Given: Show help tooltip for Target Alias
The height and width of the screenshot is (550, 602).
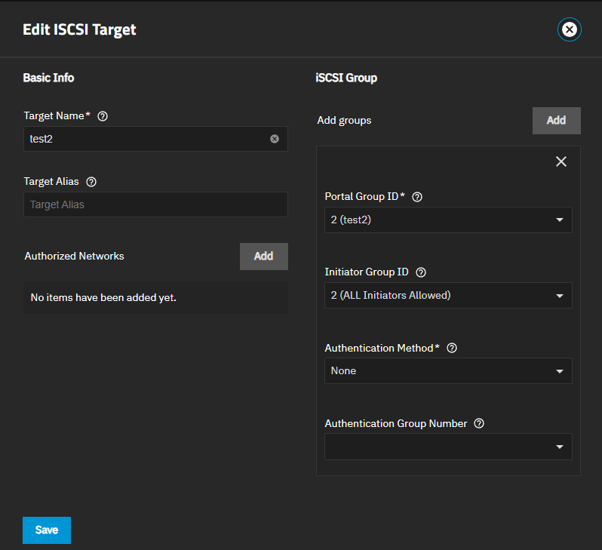Looking at the screenshot, I should (x=91, y=182).
